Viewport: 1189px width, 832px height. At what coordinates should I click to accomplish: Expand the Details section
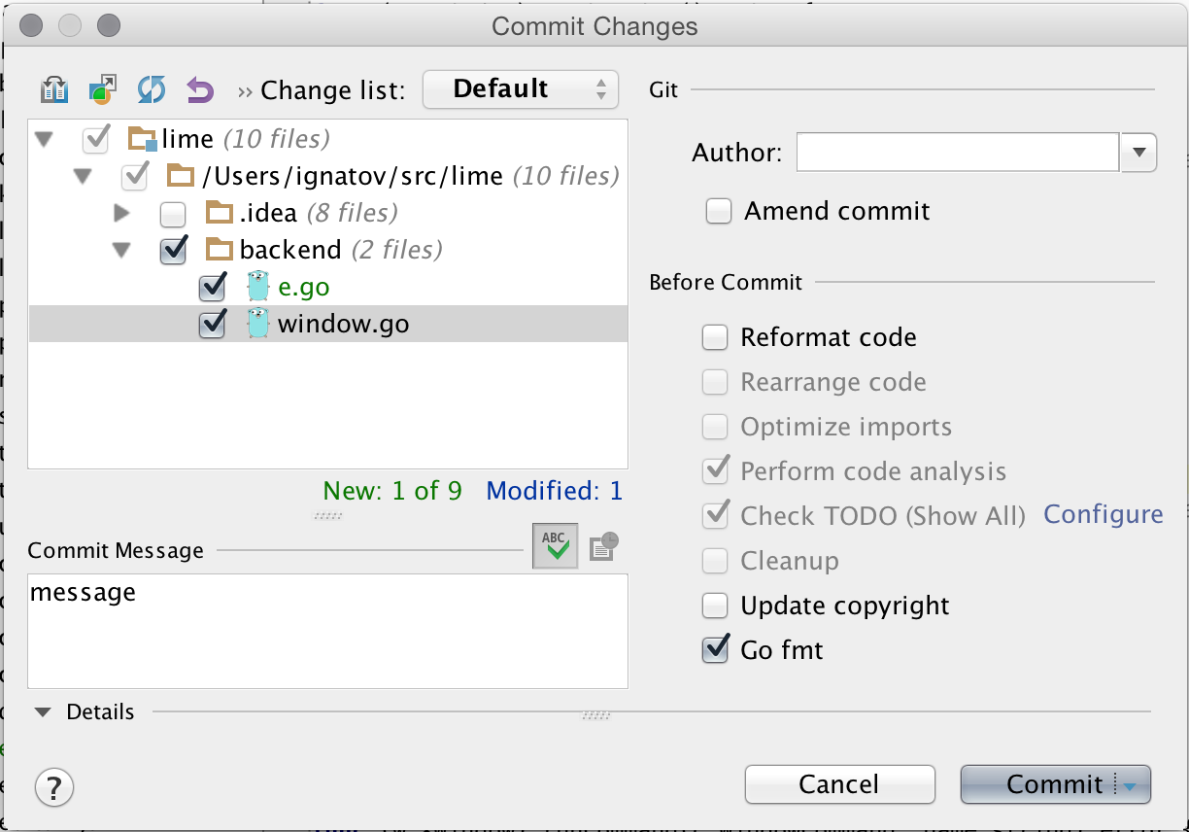43,711
